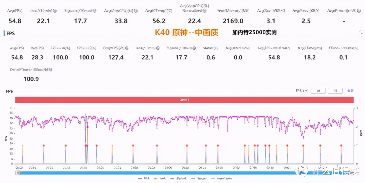Click the Avg(InterFrame) value 0.0
Screen dimensions: 365x183
238,57
